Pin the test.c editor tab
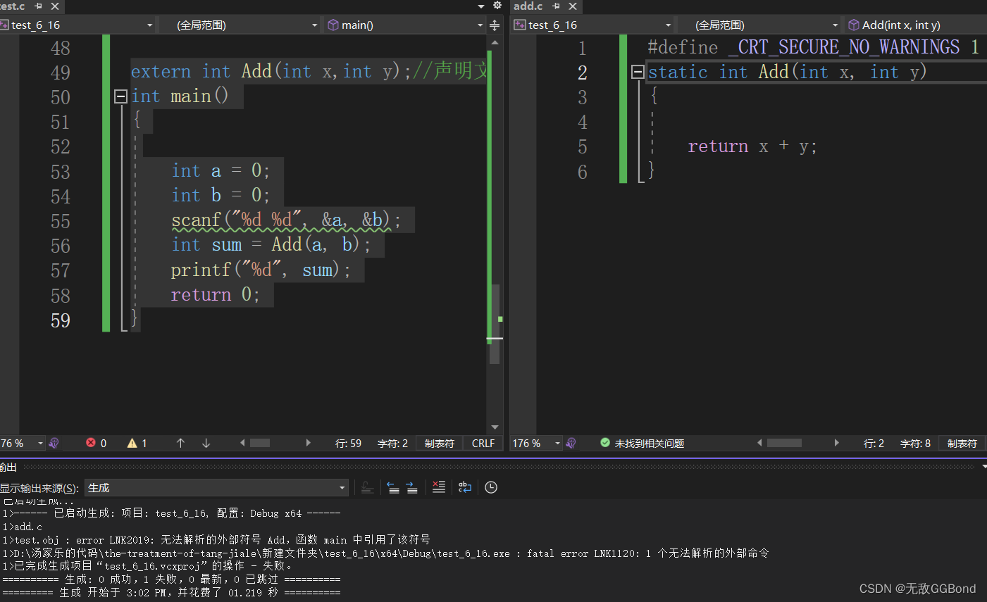Viewport: 987px width, 602px height. pos(38,6)
